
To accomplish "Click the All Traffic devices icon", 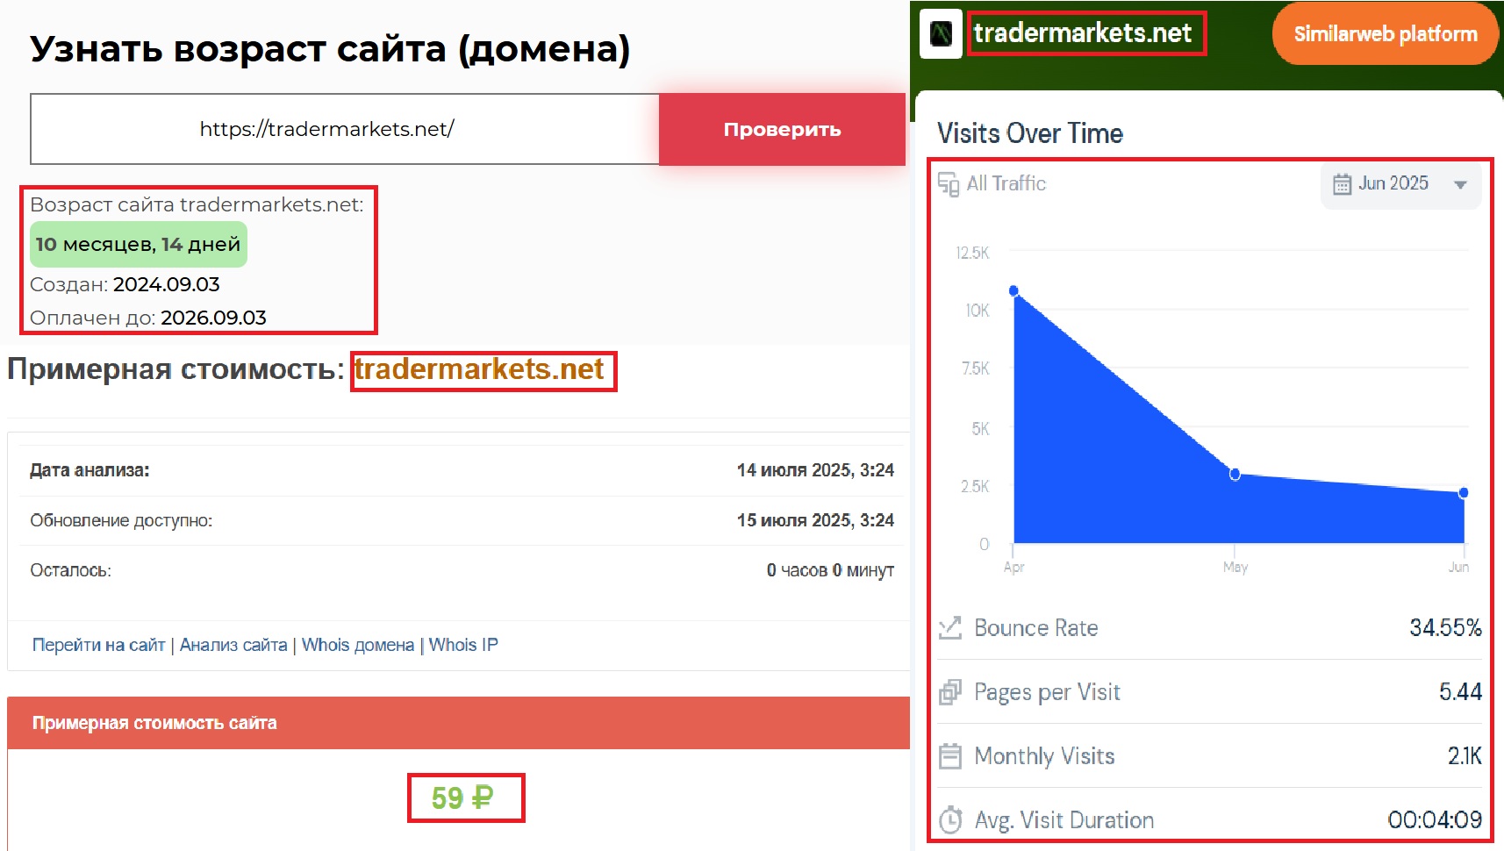I will click(949, 184).
